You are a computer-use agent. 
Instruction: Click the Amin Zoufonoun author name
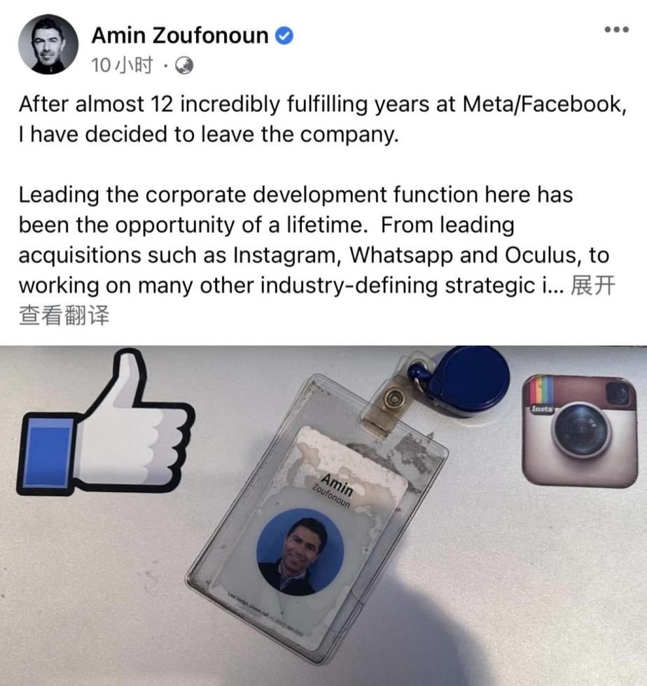point(180,36)
